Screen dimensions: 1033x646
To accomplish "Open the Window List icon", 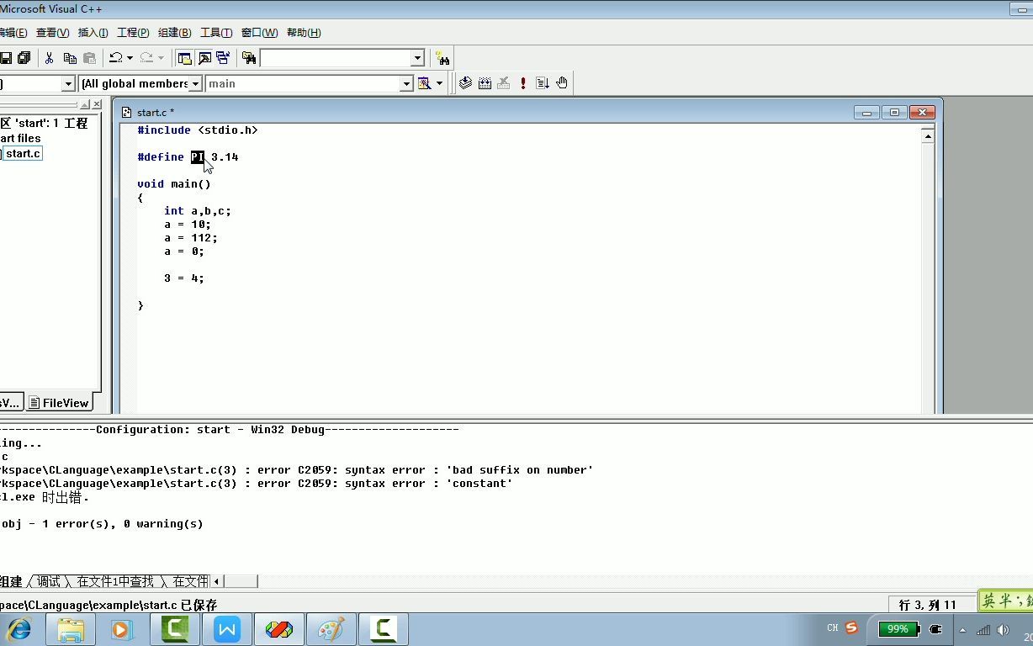I will tap(223, 58).
